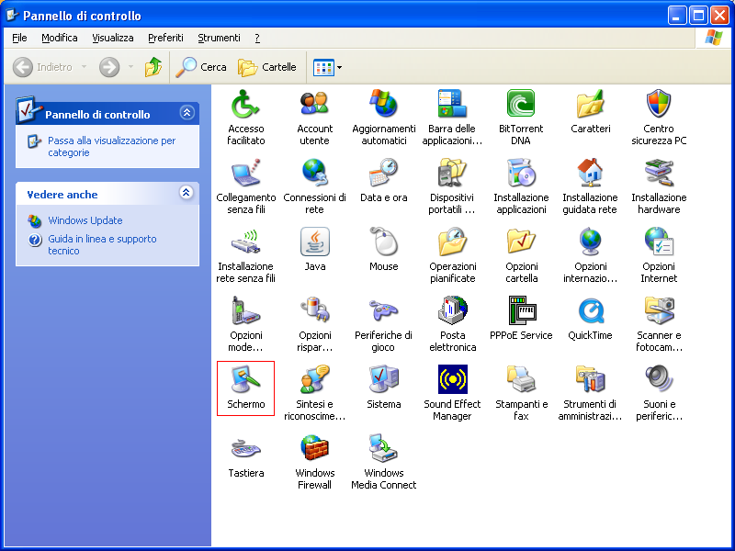Open the Indietro history dropdown arrow
This screenshot has width=735, height=551.
coord(85,67)
